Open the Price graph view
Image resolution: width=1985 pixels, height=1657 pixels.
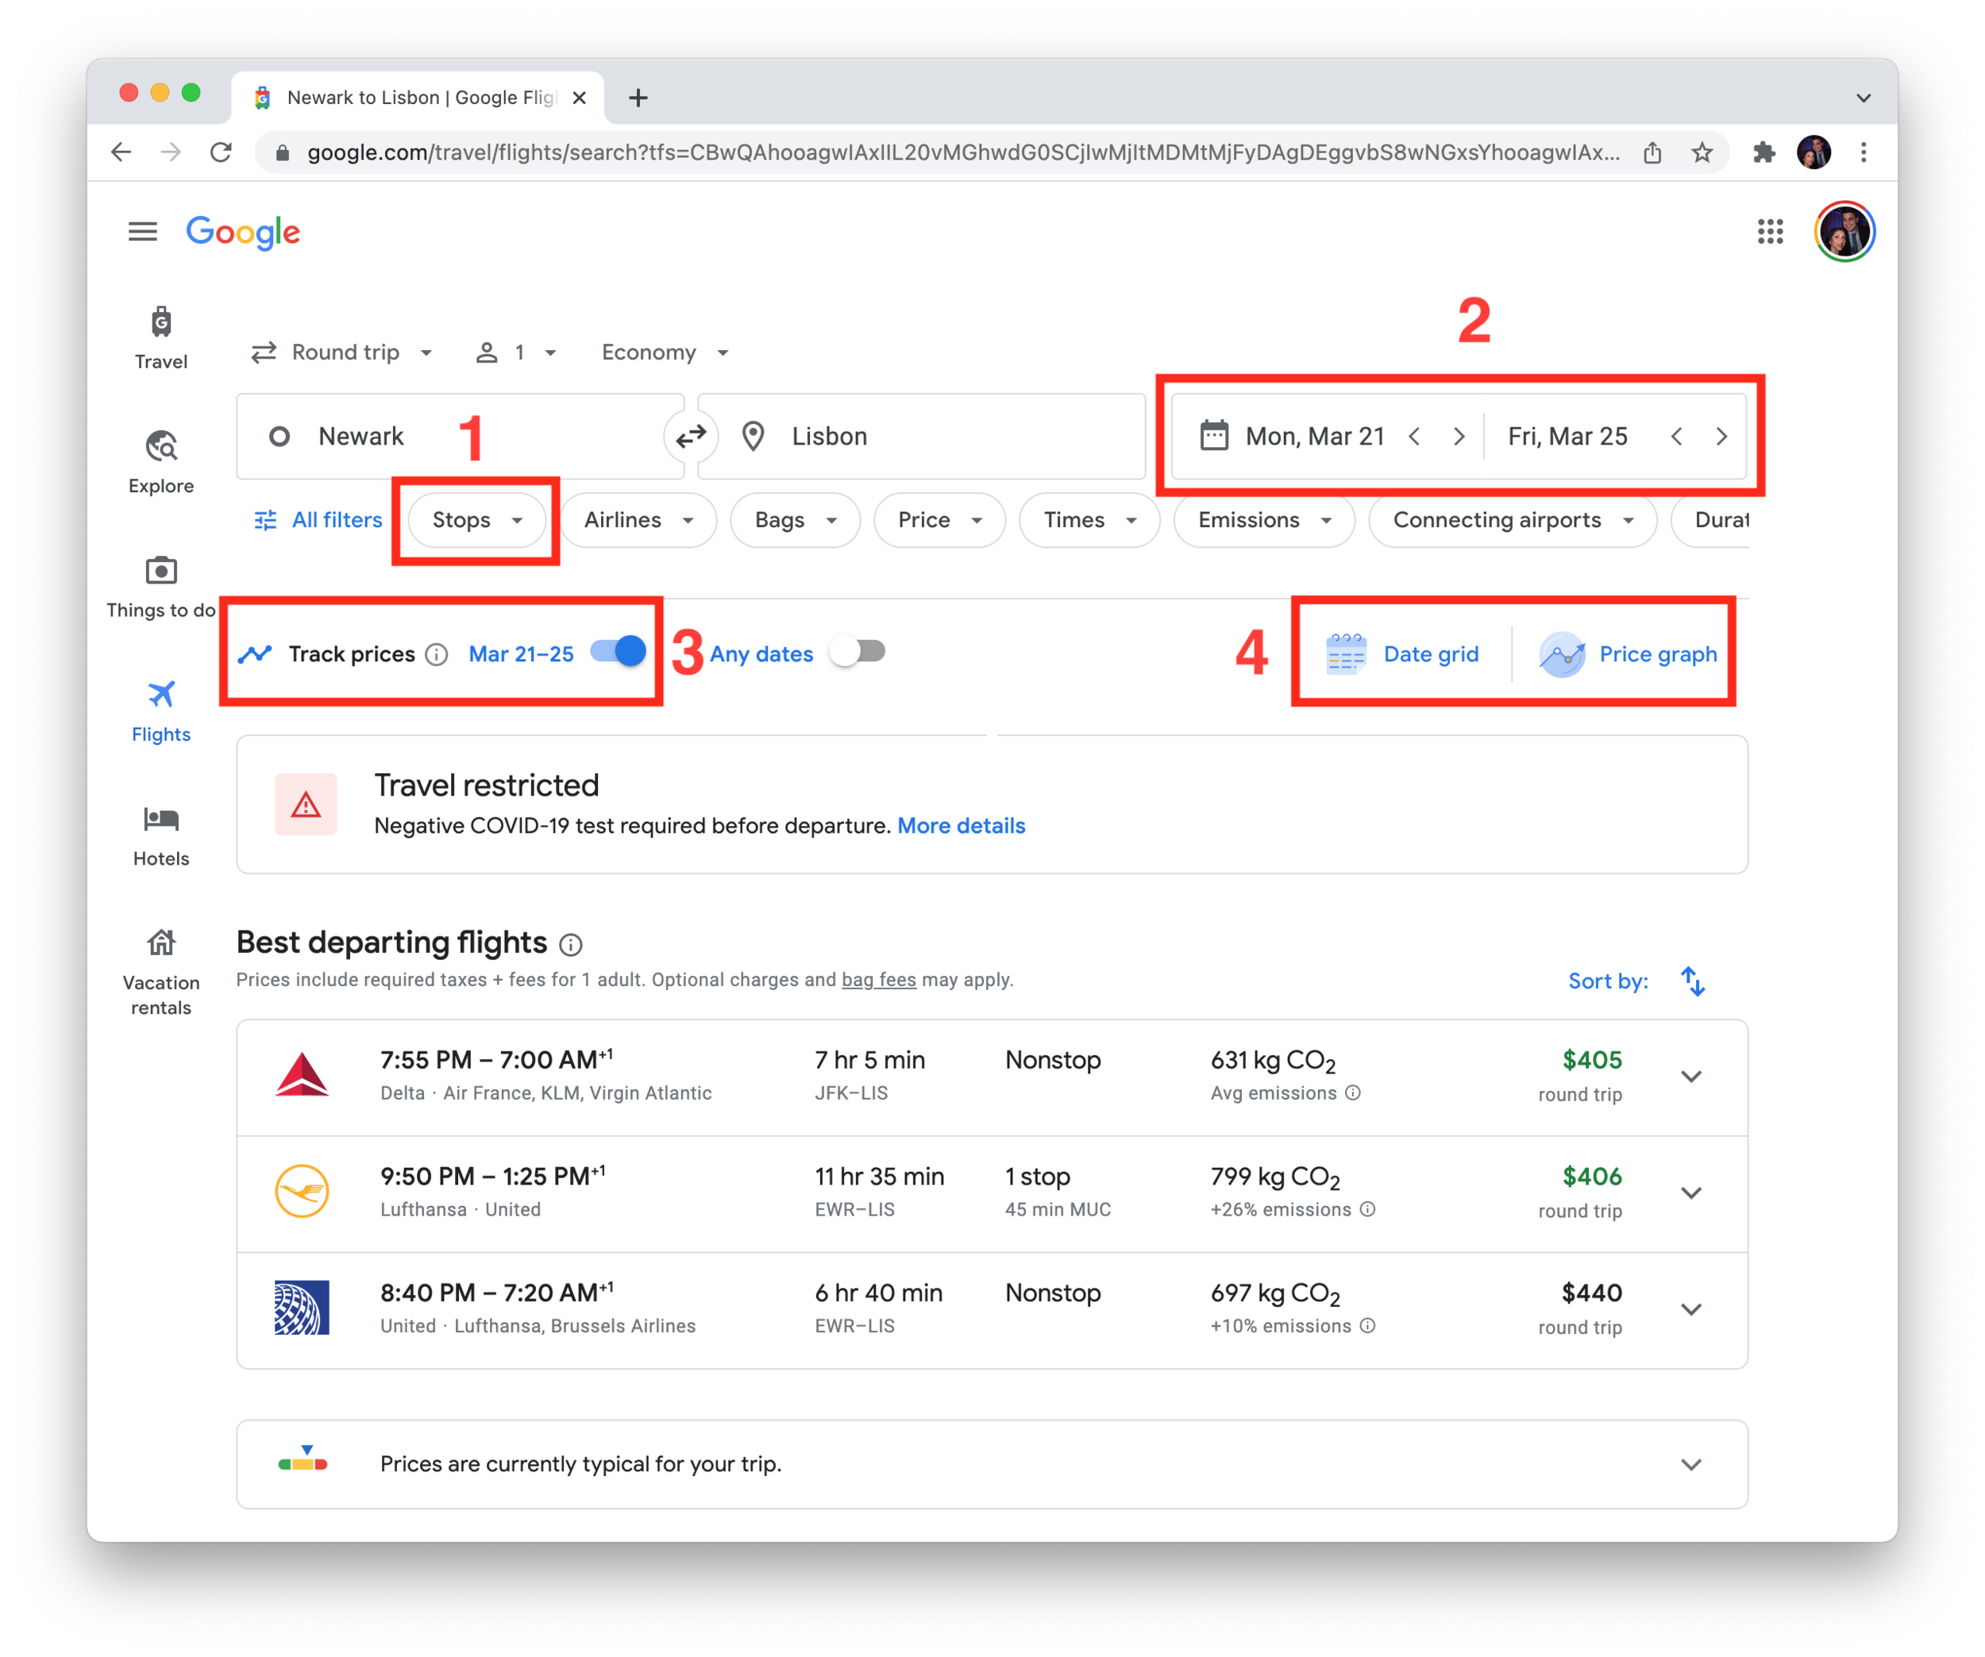click(x=1629, y=654)
